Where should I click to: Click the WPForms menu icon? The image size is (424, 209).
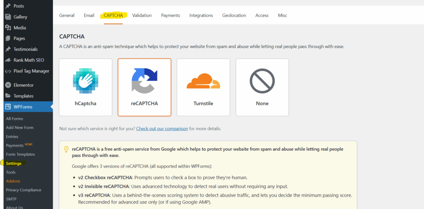(x=8, y=107)
